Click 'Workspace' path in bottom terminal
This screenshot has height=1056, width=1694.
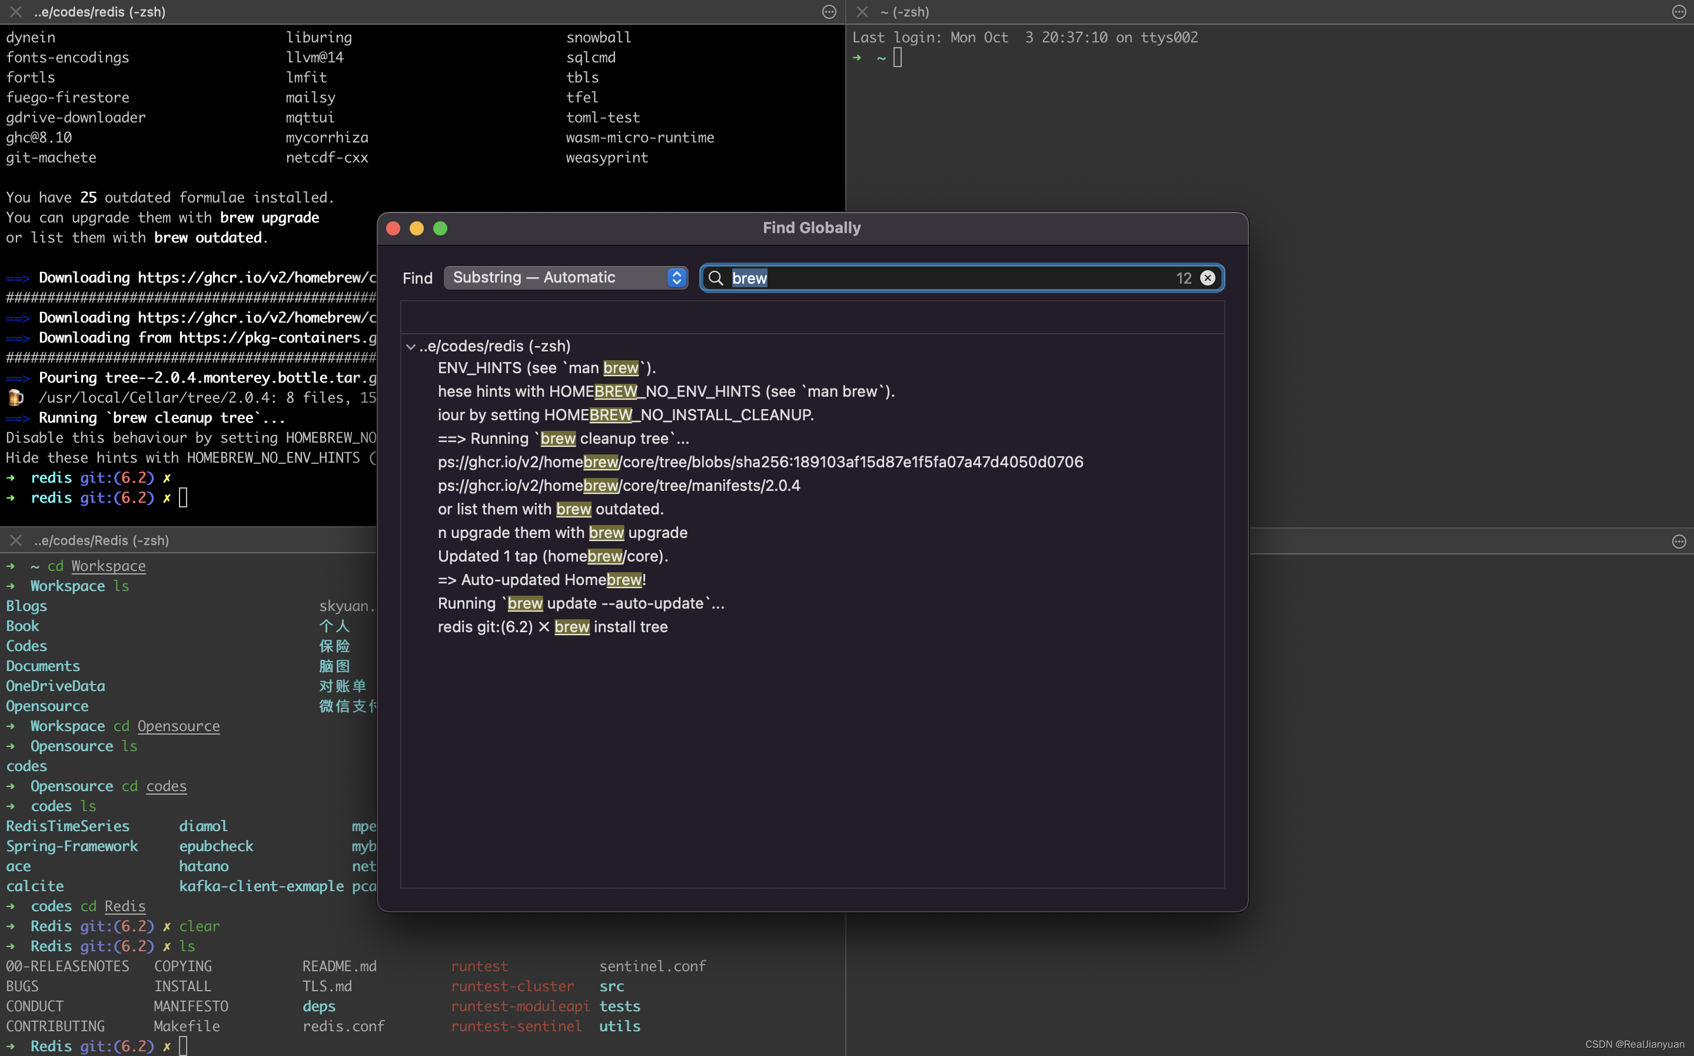[108, 566]
